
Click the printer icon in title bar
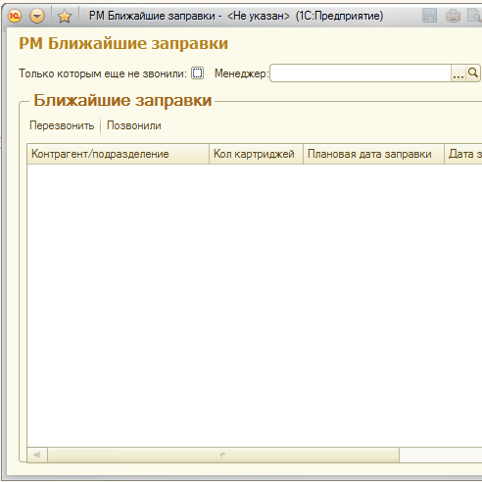coord(453,16)
